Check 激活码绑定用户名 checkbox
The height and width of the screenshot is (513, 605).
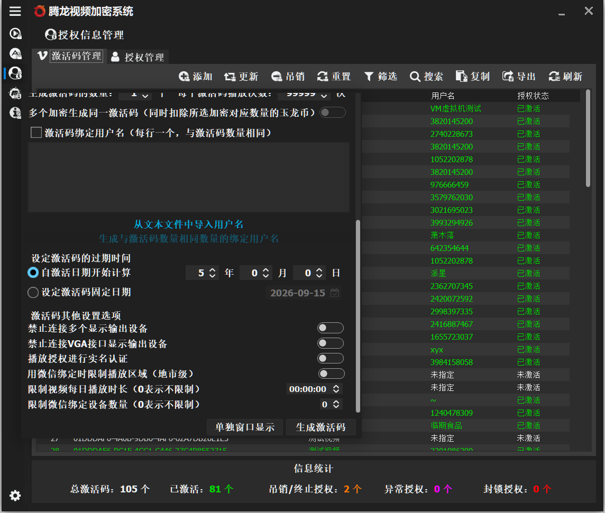pyautogui.click(x=36, y=133)
